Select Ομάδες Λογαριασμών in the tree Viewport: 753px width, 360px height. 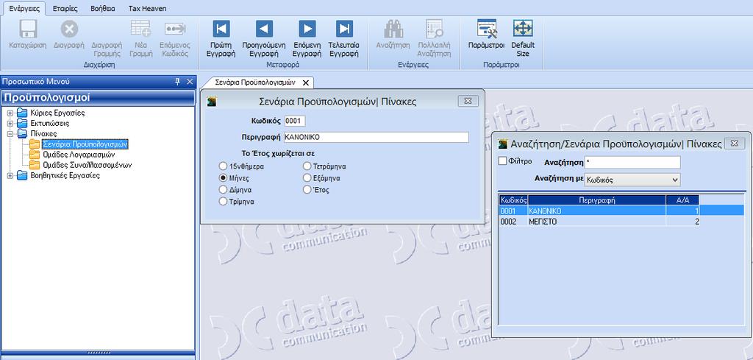(79, 155)
